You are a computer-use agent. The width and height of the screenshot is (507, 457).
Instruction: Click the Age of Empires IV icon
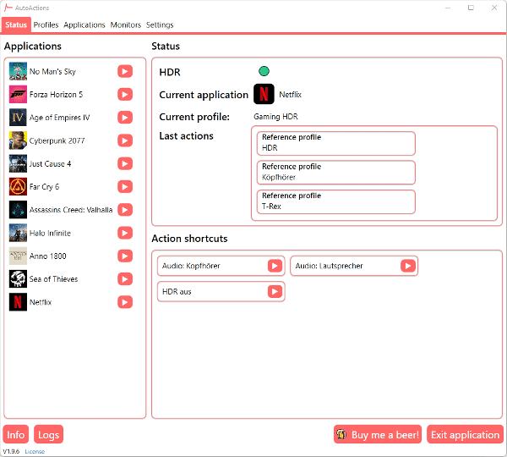point(18,118)
